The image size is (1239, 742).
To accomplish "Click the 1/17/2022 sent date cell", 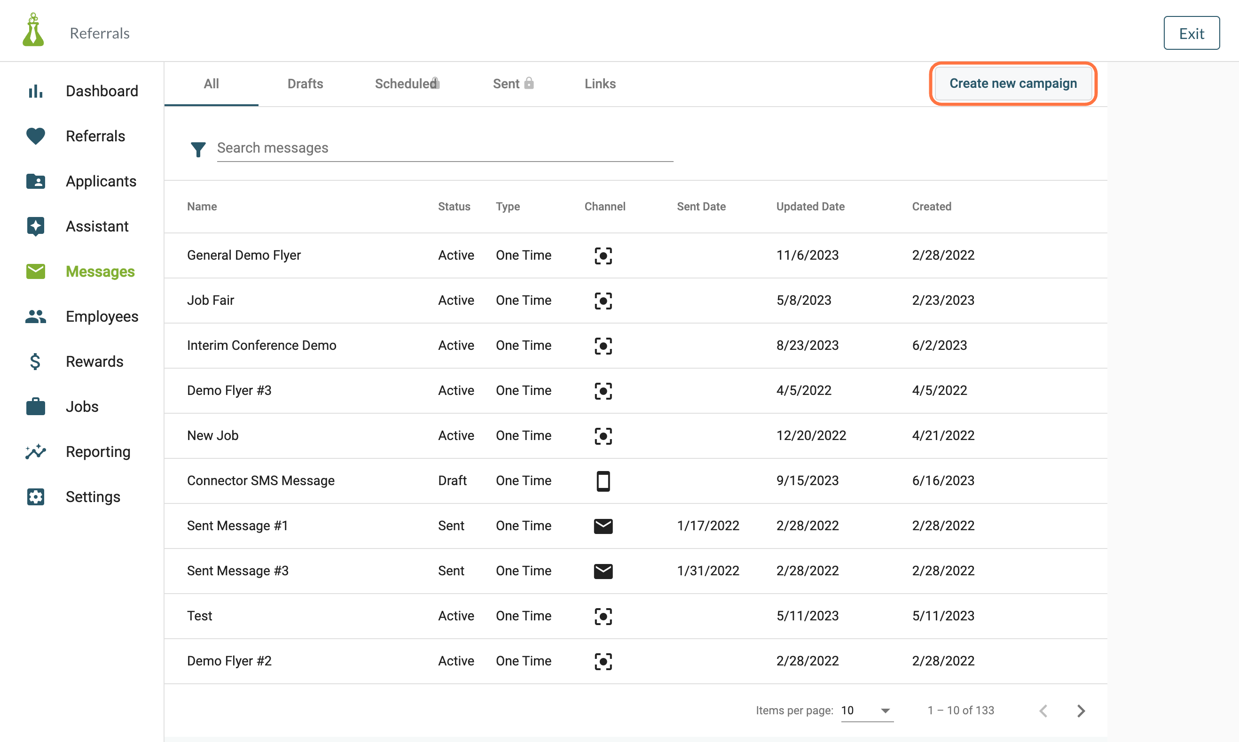I will coord(708,526).
